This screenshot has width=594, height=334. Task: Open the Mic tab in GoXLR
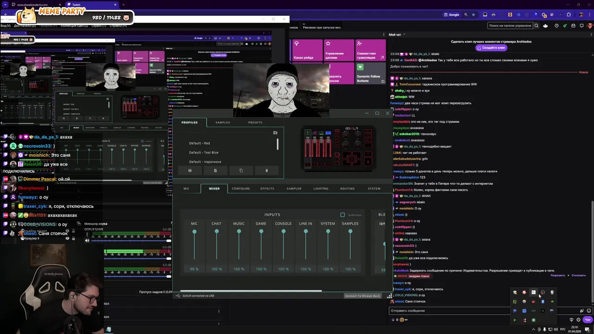pyautogui.click(x=186, y=188)
